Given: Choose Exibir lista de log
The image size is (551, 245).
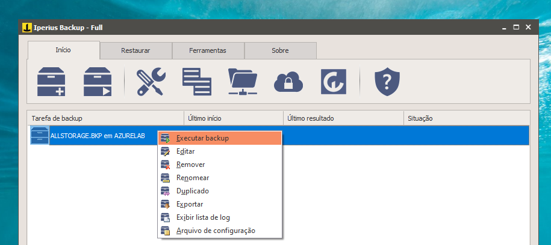Looking at the screenshot, I should click(220, 217).
